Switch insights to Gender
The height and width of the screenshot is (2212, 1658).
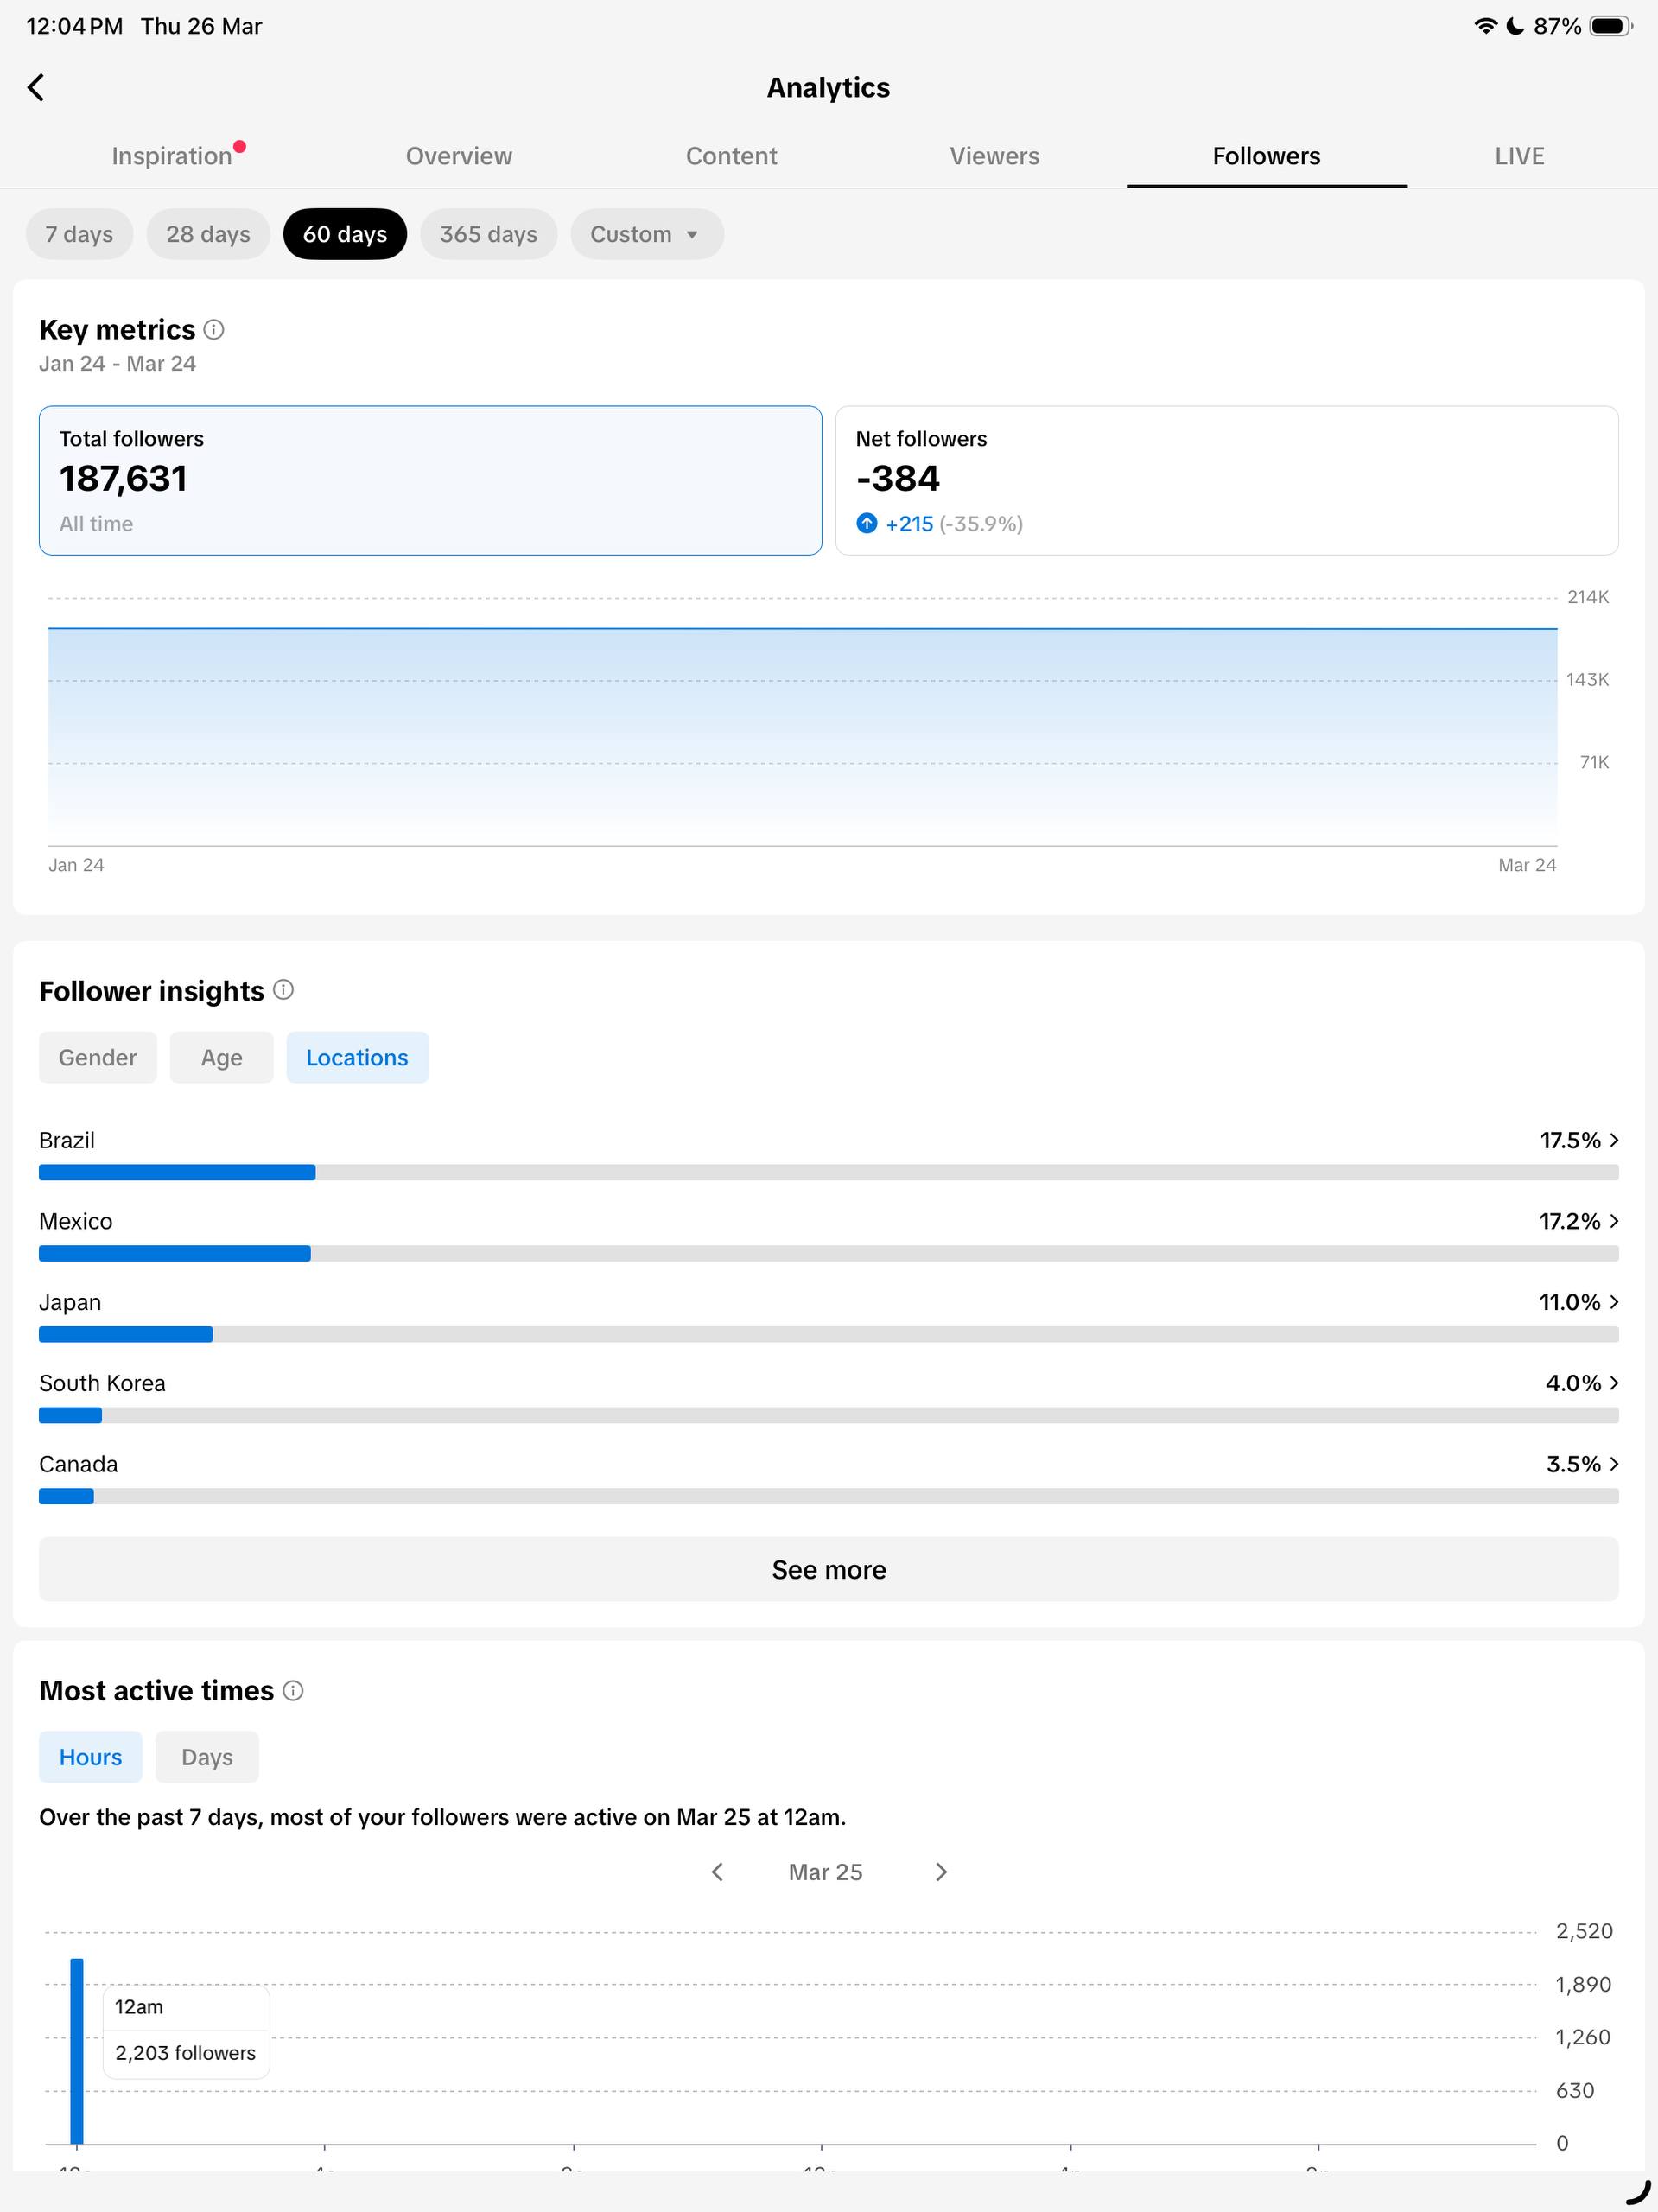coord(98,1058)
